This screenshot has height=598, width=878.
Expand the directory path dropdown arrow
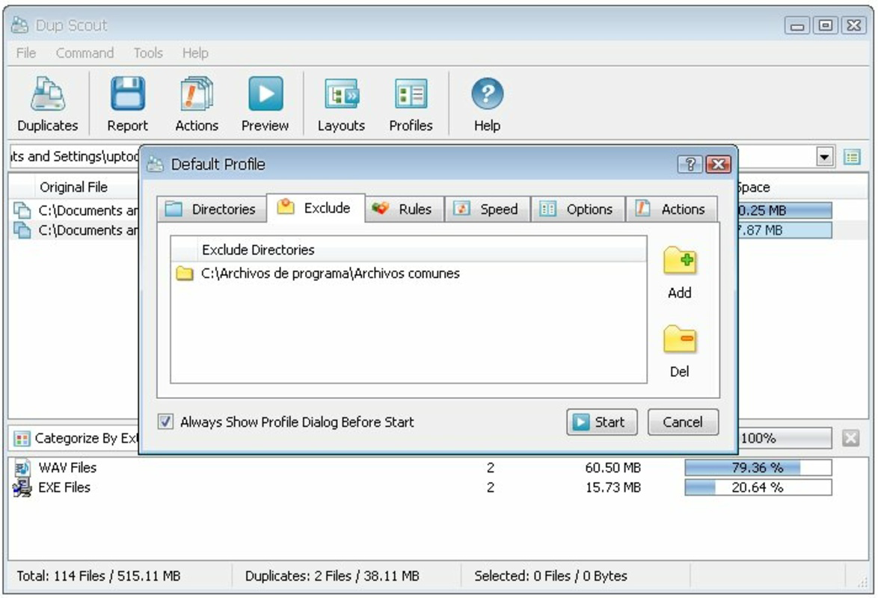[x=824, y=157]
